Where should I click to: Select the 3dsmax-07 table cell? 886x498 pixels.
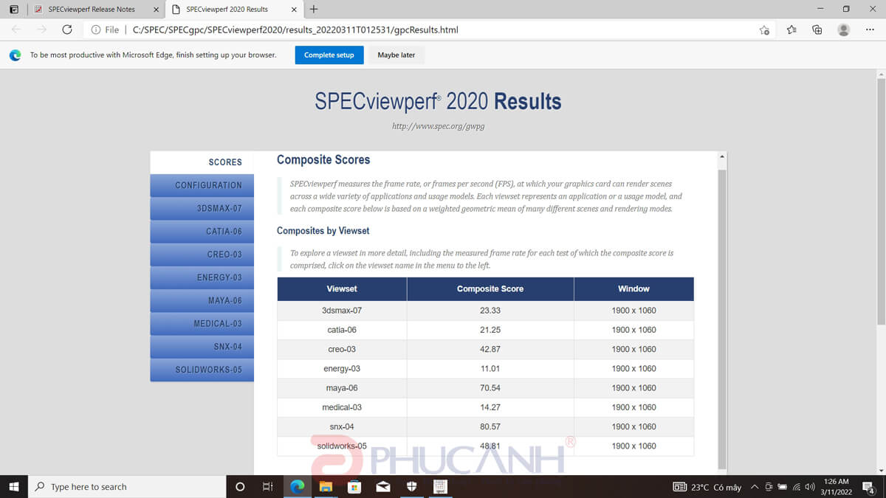pos(342,311)
